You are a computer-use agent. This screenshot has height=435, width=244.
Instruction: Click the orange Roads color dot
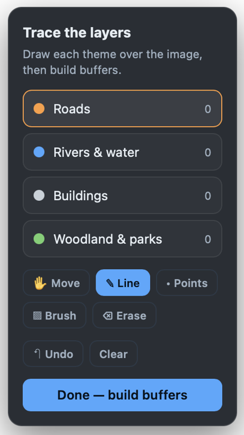pyautogui.click(x=39, y=109)
